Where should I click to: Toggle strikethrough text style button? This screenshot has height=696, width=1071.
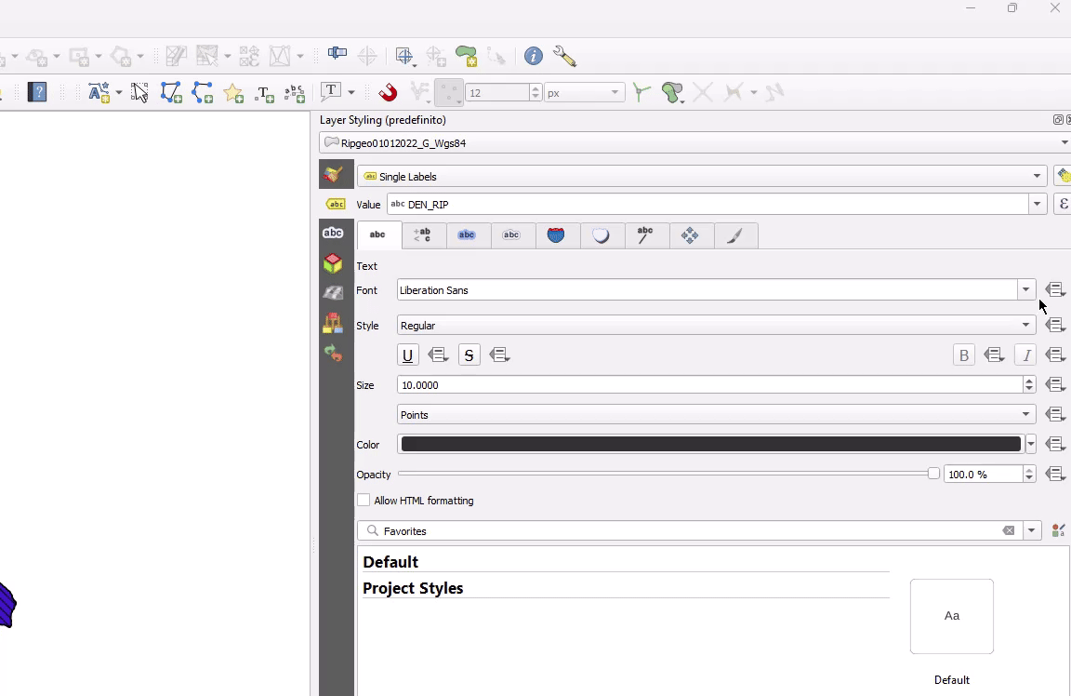[x=469, y=355]
